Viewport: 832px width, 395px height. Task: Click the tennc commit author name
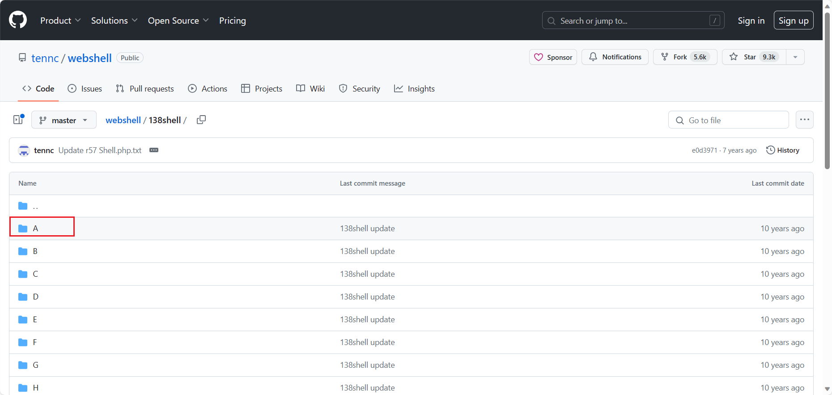click(44, 150)
